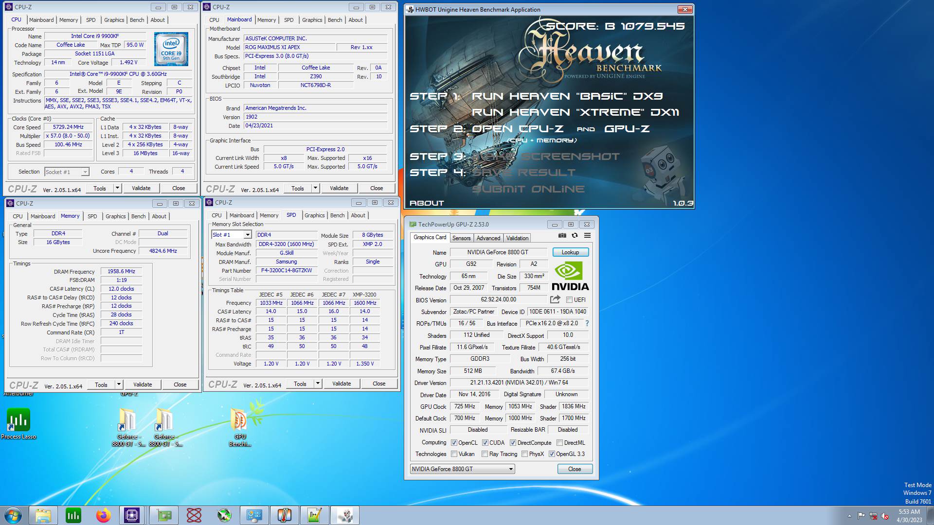This screenshot has height=525, width=934.
Task: Click the Close button in GPU-Z
Action: 575,469
